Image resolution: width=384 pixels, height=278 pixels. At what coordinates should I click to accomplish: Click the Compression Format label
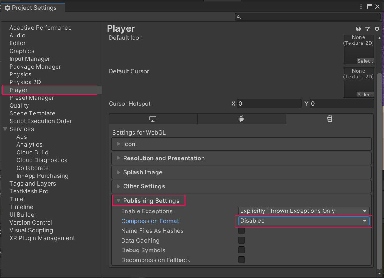point(150,221)
